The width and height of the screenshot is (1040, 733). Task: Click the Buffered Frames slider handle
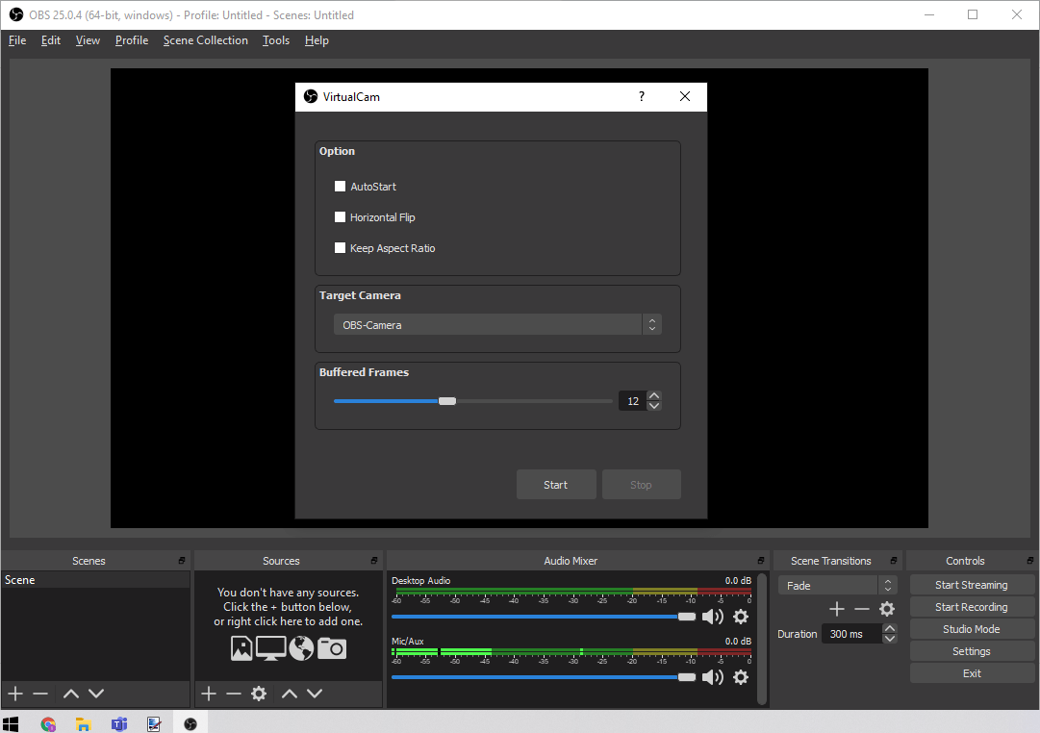click(447, 401)
